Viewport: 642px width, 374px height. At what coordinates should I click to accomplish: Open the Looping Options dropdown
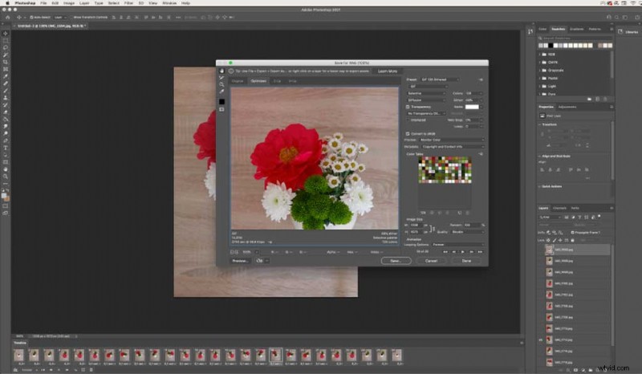pyautogui.click(x=457, y=245)
